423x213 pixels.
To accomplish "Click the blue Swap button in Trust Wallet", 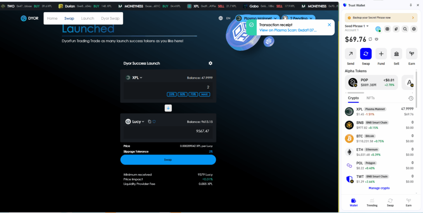I will 366,54.
